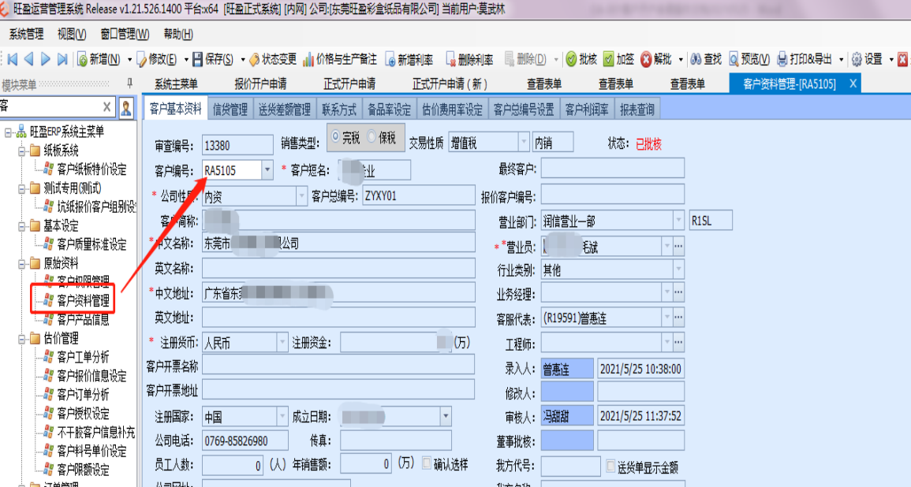
Task: Click the 解批 unapprove button
Action: [x=656, y=59]
